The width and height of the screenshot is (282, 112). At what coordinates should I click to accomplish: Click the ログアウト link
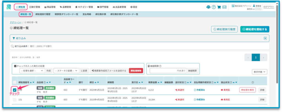[x=269, y=7]
